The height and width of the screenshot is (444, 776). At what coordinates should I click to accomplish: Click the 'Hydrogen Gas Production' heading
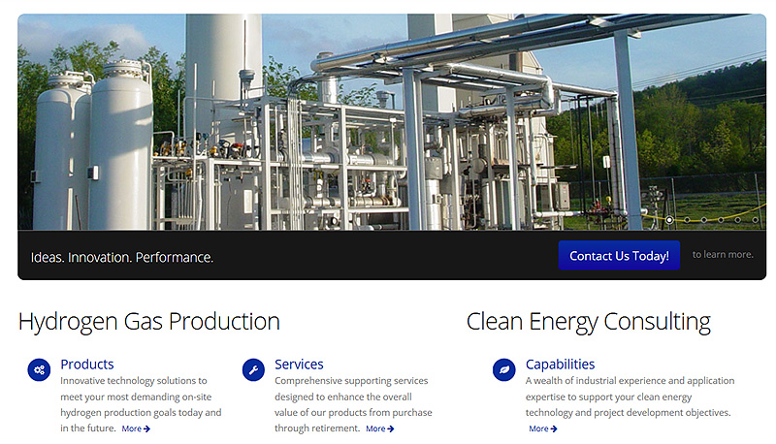[x=149, y=322]
